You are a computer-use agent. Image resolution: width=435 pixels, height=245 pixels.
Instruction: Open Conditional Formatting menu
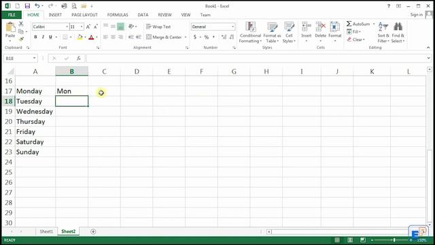pos(250,32)
